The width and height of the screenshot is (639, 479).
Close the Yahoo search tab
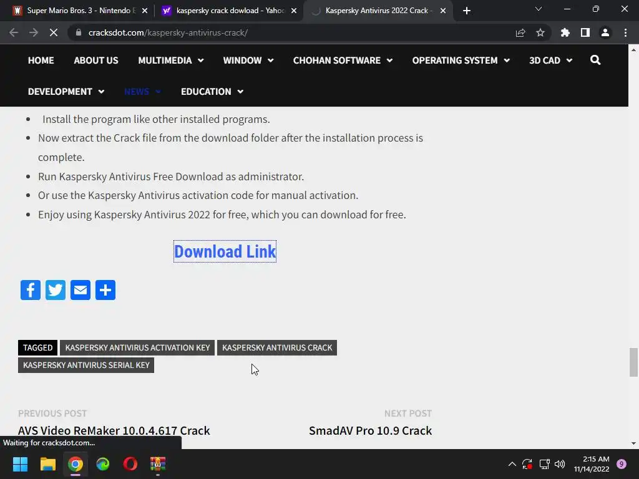point(294,11)
